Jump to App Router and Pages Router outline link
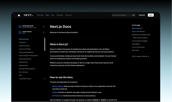 coord(141,35)
